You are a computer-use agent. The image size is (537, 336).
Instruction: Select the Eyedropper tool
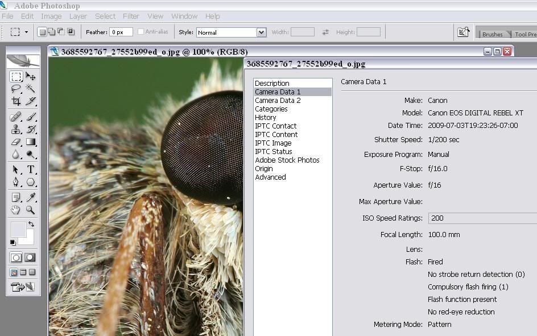pyautogui.click(x=31, y=197)
